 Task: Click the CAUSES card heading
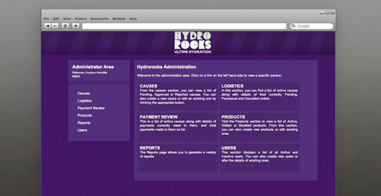148,86
